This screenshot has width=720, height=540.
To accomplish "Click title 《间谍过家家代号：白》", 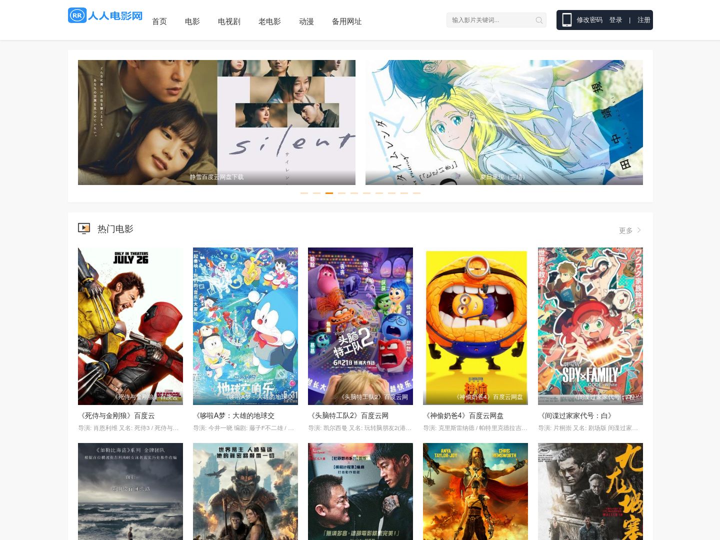I will [x=576, y=415].
